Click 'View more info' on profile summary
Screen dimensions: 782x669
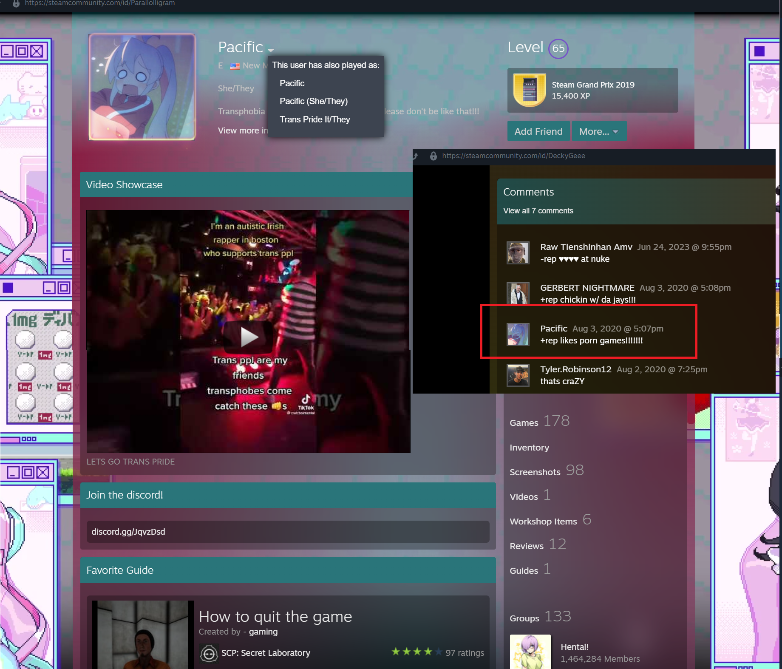point(243,130)
